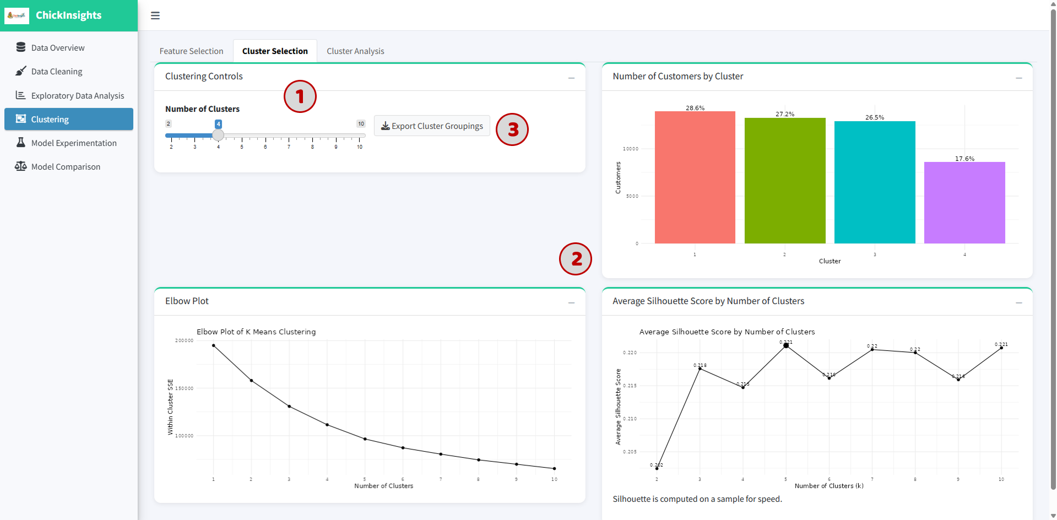1057x520 pixels.
Task: Open the Cluster Analysis tab
Action: (x=355, y=51)
